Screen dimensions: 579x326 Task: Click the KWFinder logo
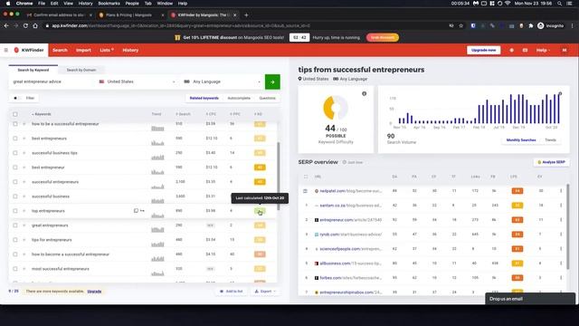coord(29,50)
